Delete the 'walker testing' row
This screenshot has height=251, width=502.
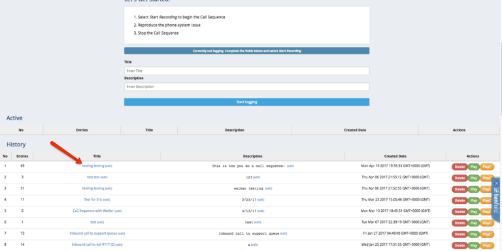click(460, 189)
